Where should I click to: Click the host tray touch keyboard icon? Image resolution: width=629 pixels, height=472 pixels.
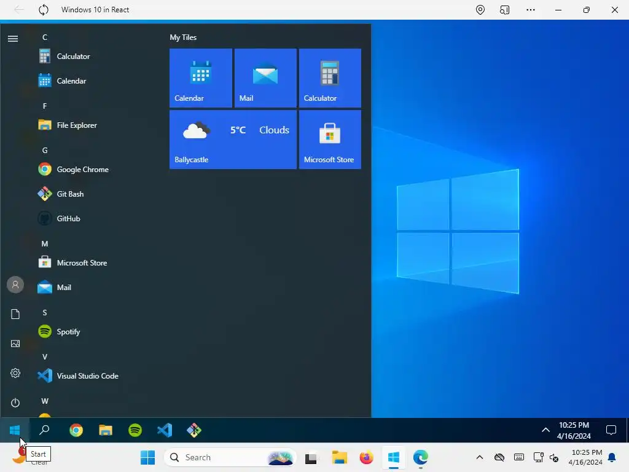[518, 457]
